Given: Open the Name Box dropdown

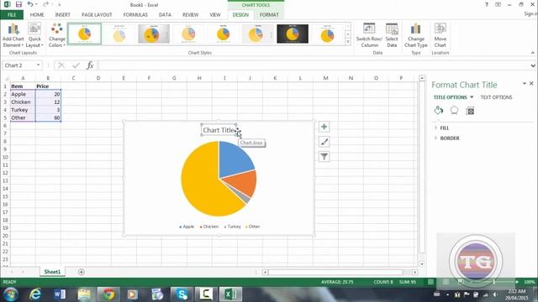Looking at the screenshot, I should pos(38,65).
